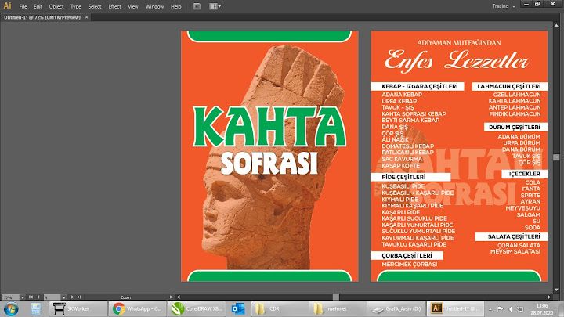Viewport: 564px width, 317px height.
Task: Minimize the Illustrator window
Action: click(526, 4)
